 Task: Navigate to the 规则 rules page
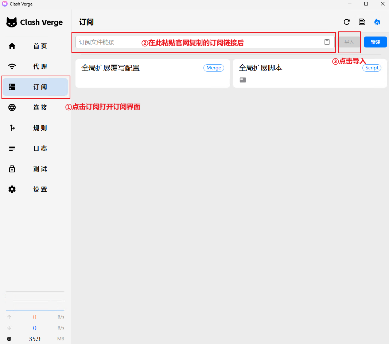(x=35, y=128)
